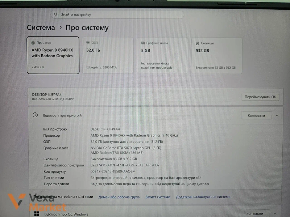Click 'Перейменувати ПК' button
The height and width of the screenshot is (217, 290).
coord(260,97)
